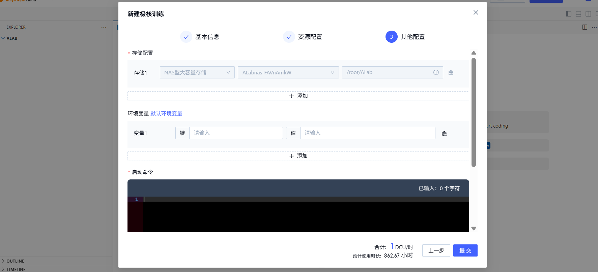
Task: Click the info icon in mount path field
Action: pos(436,72)
